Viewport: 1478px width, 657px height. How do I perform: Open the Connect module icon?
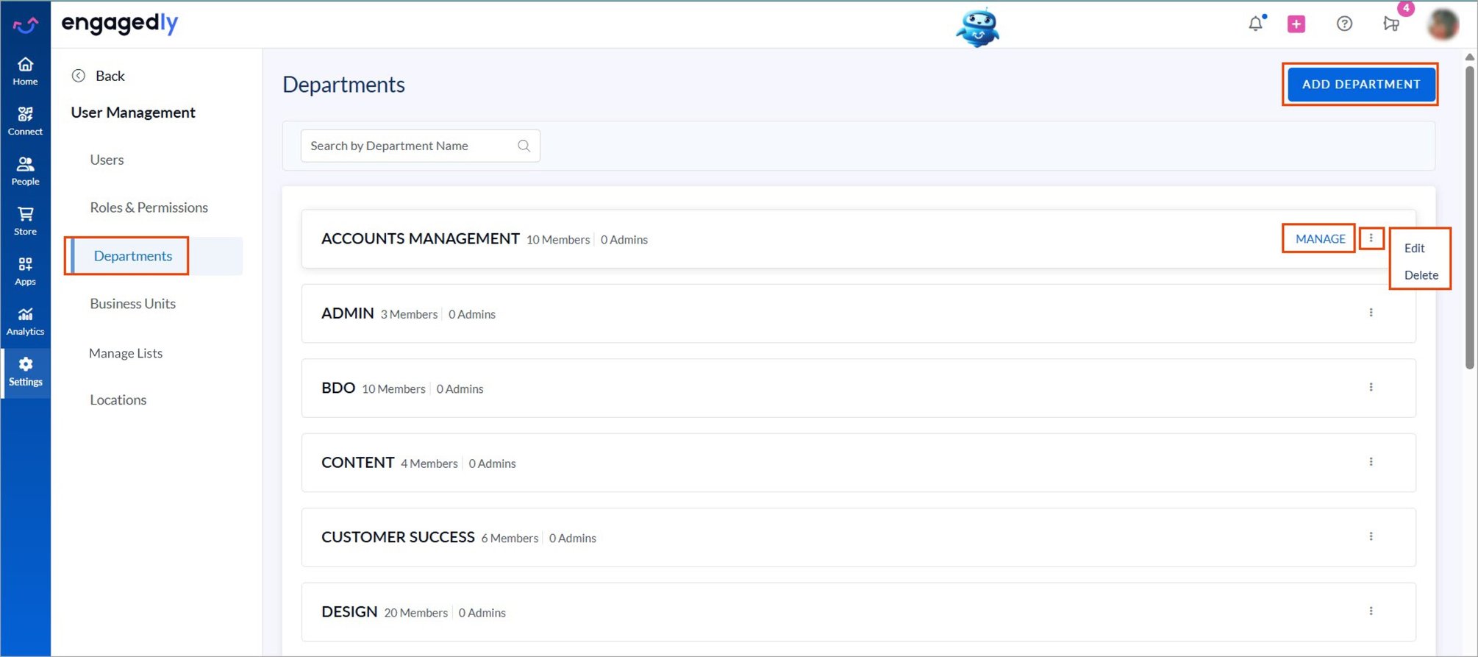coord(25,121)
